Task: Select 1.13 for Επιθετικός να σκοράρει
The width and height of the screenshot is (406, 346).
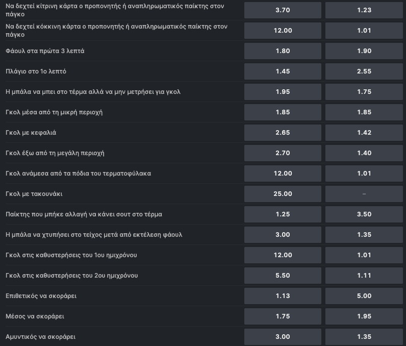Action: click(283, 296)
